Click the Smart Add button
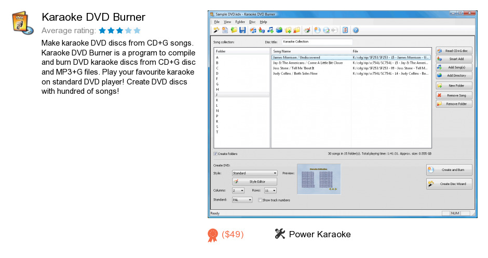The height and width of the screenshot is (258, 488). [x=454, y=59]
